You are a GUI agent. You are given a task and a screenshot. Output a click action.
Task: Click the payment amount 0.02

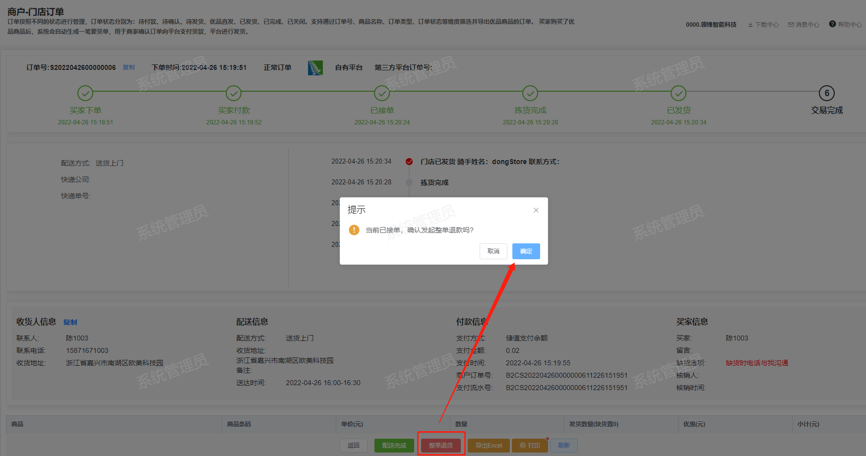point(513,350)
